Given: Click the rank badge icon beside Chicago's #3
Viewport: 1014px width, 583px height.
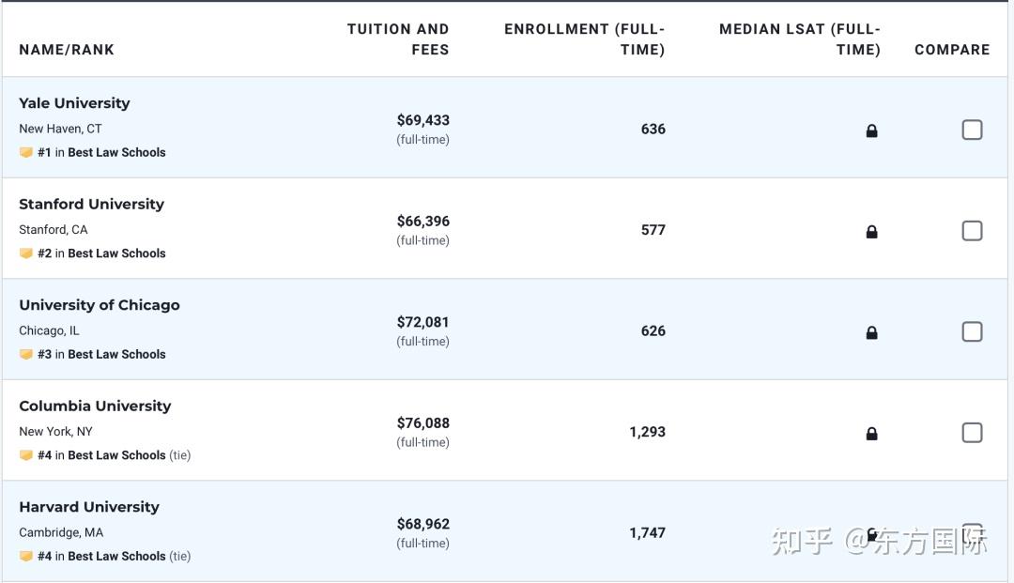Looking at the screenshot, I should [26, 354].
